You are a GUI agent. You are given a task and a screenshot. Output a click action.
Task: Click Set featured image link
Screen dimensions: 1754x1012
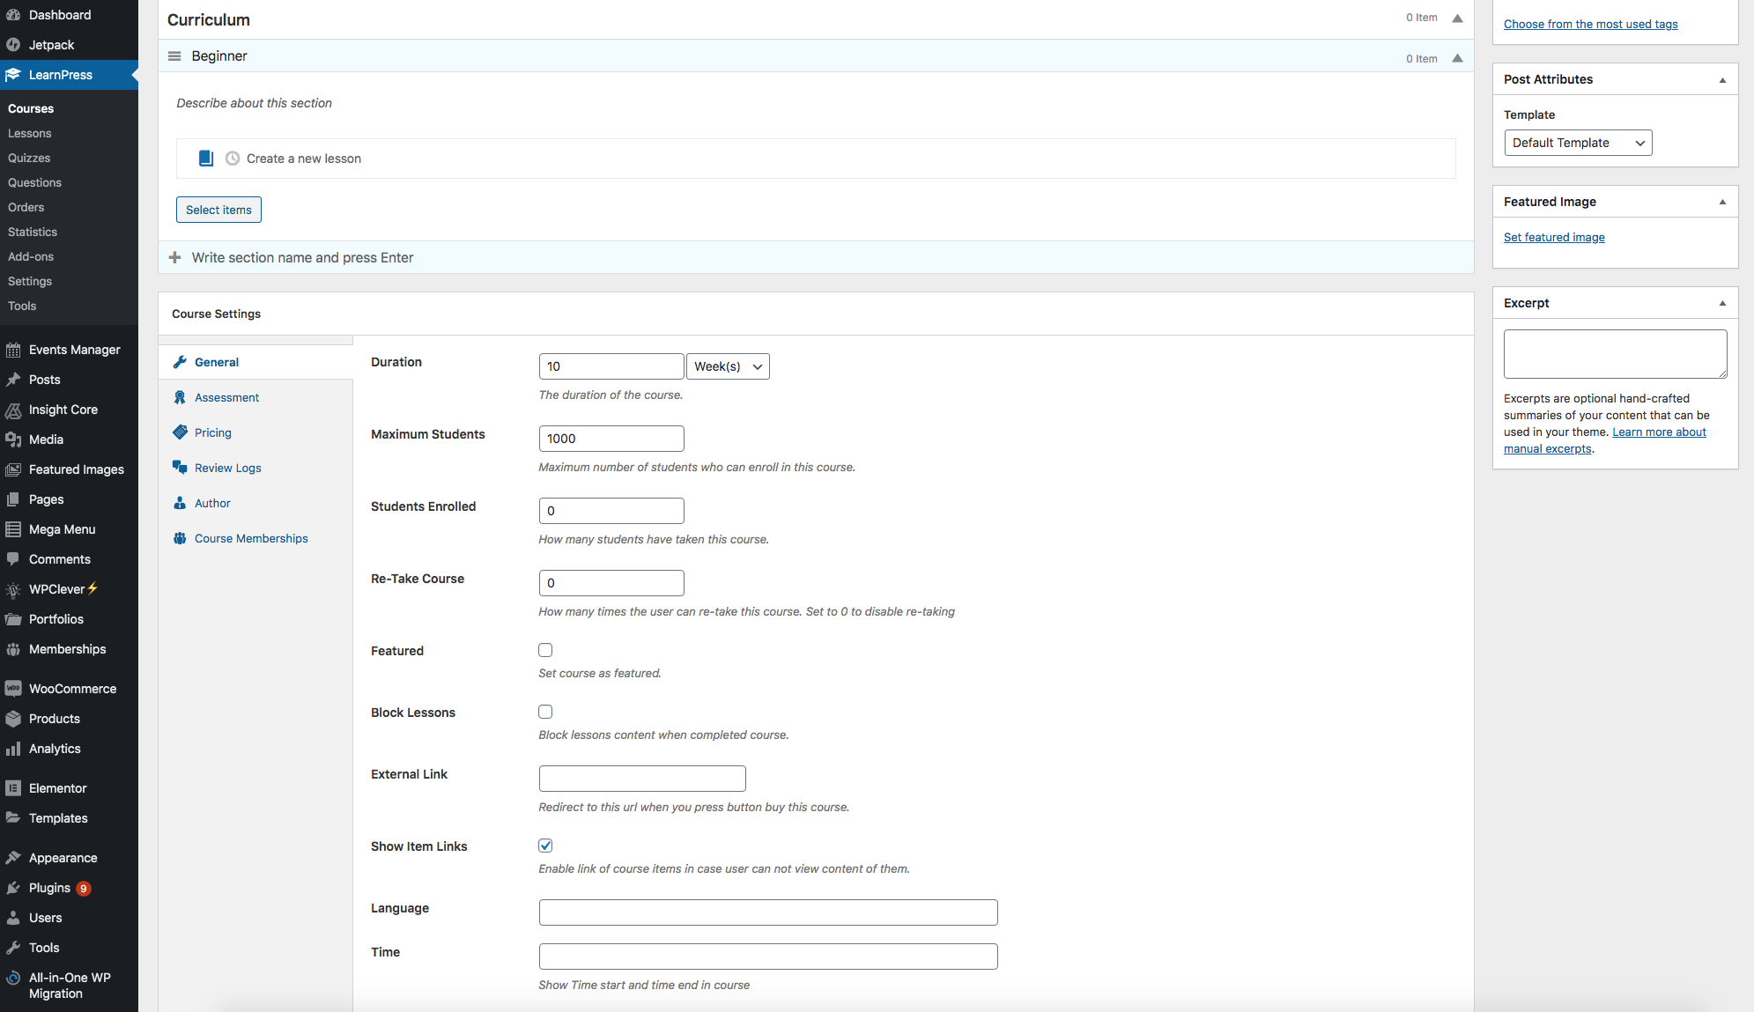pos(1554,237)
